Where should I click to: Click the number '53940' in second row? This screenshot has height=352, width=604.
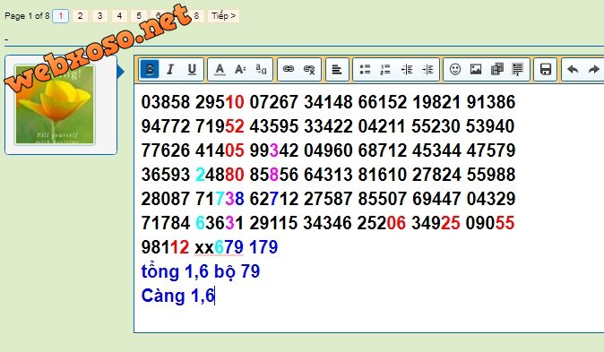(x=490, y=126)
